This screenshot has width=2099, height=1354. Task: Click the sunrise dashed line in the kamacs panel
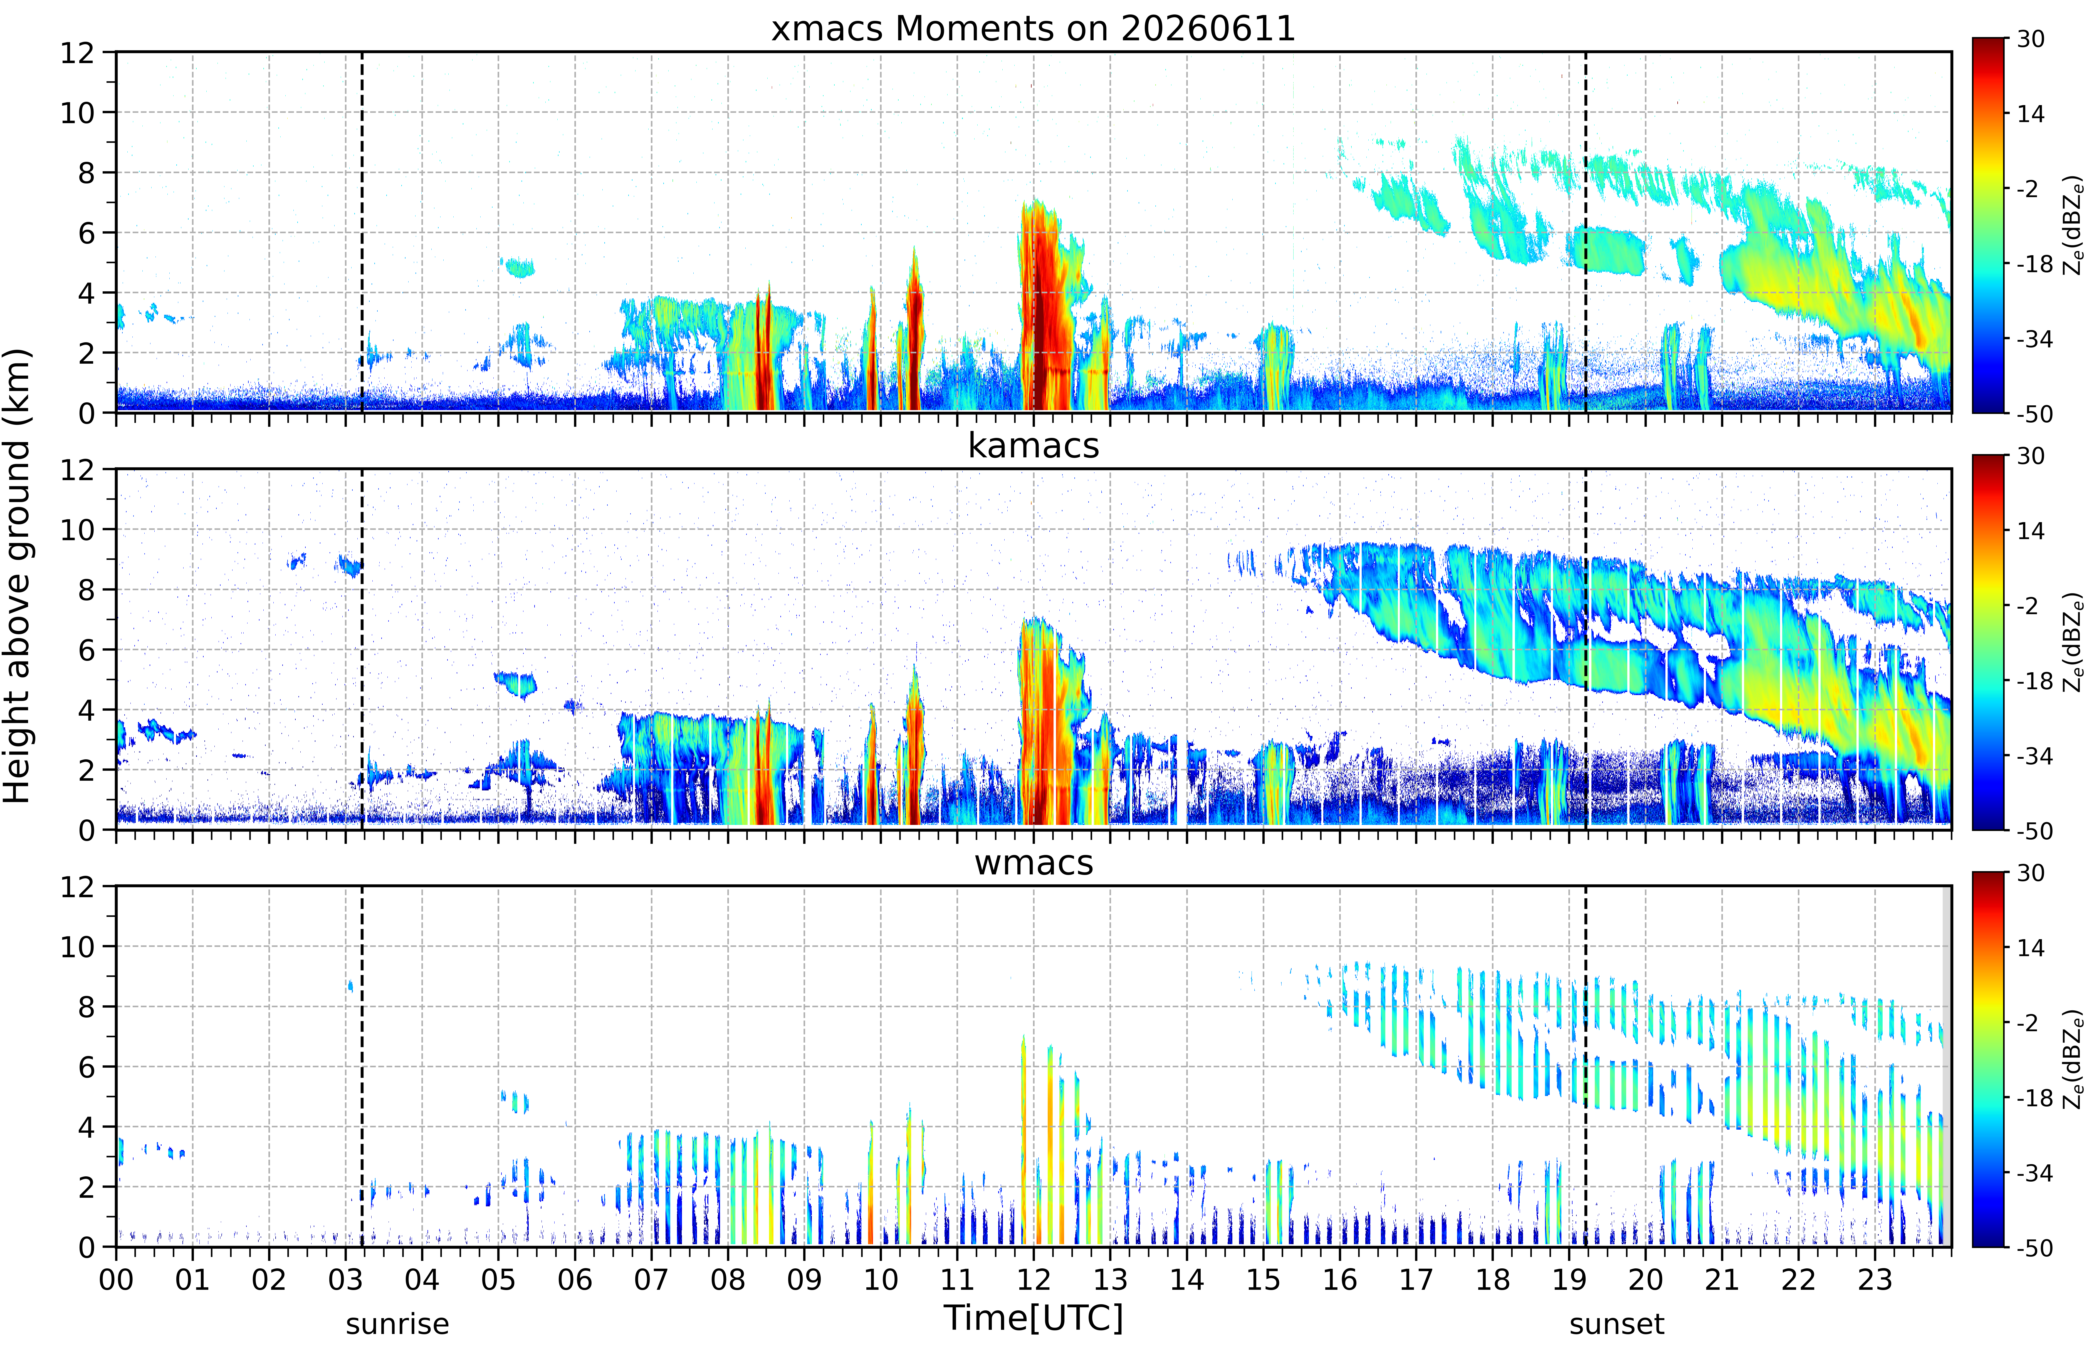[x=362, y=649]
